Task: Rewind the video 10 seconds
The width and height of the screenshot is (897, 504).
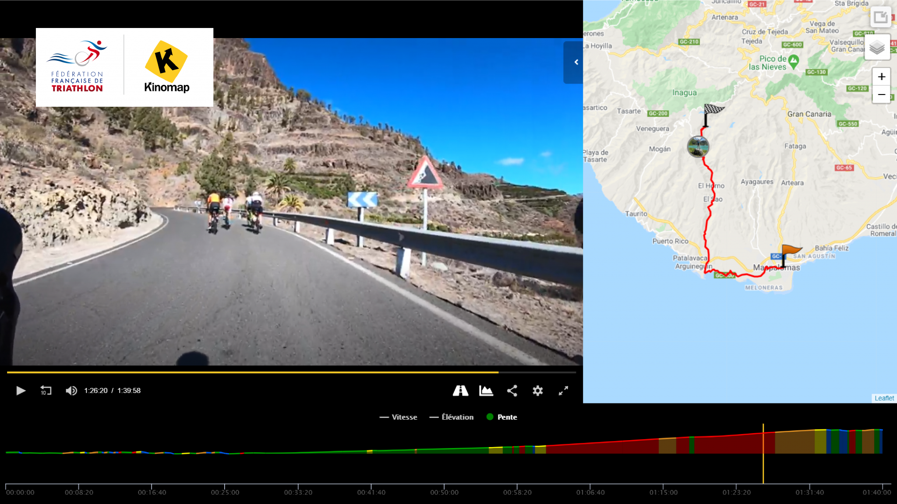Action: pos(46,391)
